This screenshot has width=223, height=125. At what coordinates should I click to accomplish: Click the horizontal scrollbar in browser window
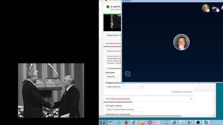pyautogui.click(x=140, y=116)
